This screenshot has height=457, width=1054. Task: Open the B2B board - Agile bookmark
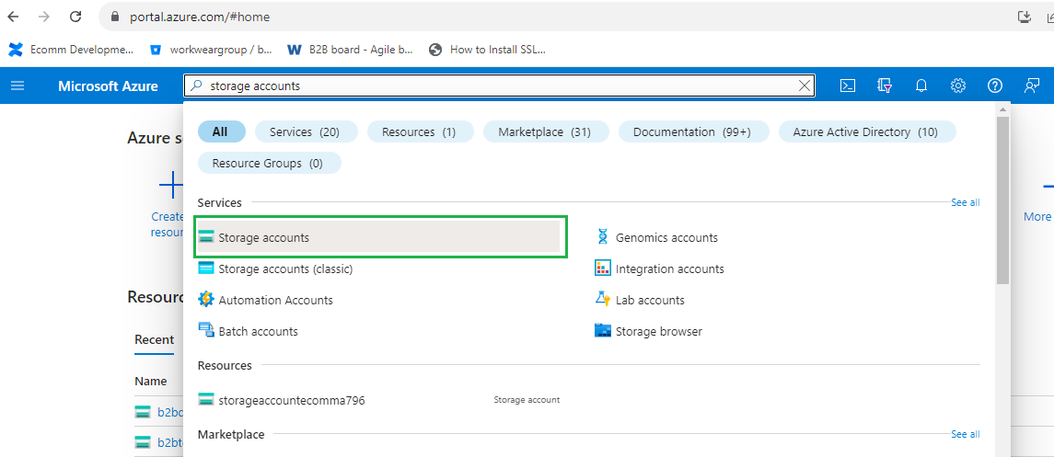click(x=350, y=49)
